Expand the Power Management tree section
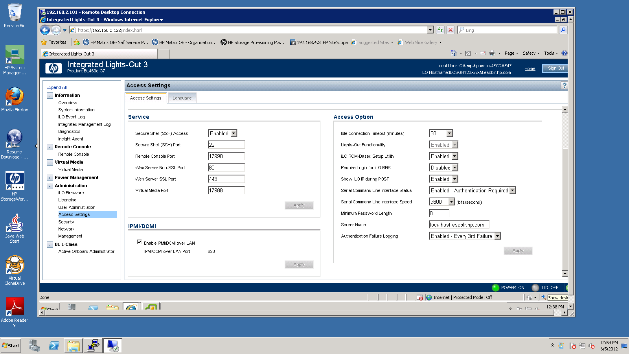Viewport: 629px width, 354px height. tap(50, 178)
